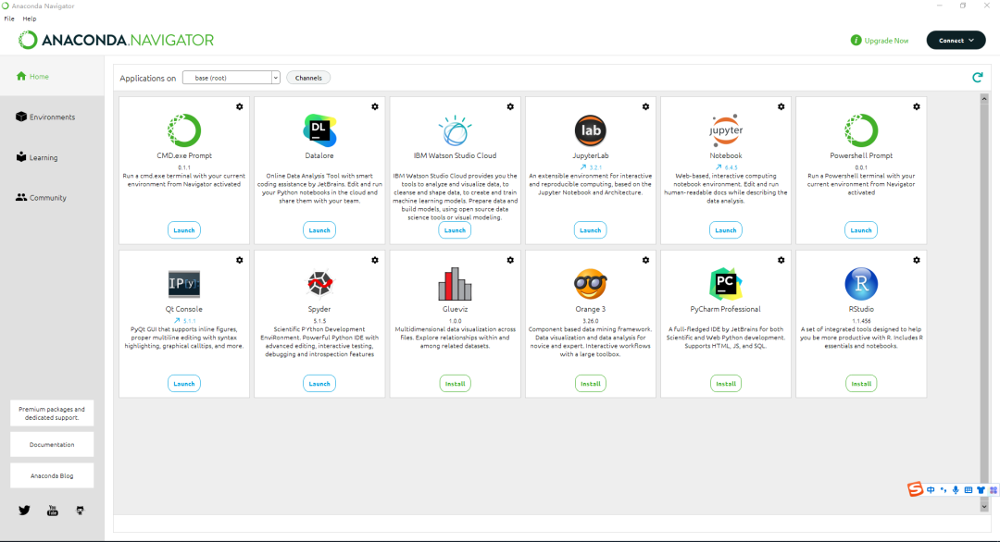Launch CMD.exe Prompt

[184, 230]
